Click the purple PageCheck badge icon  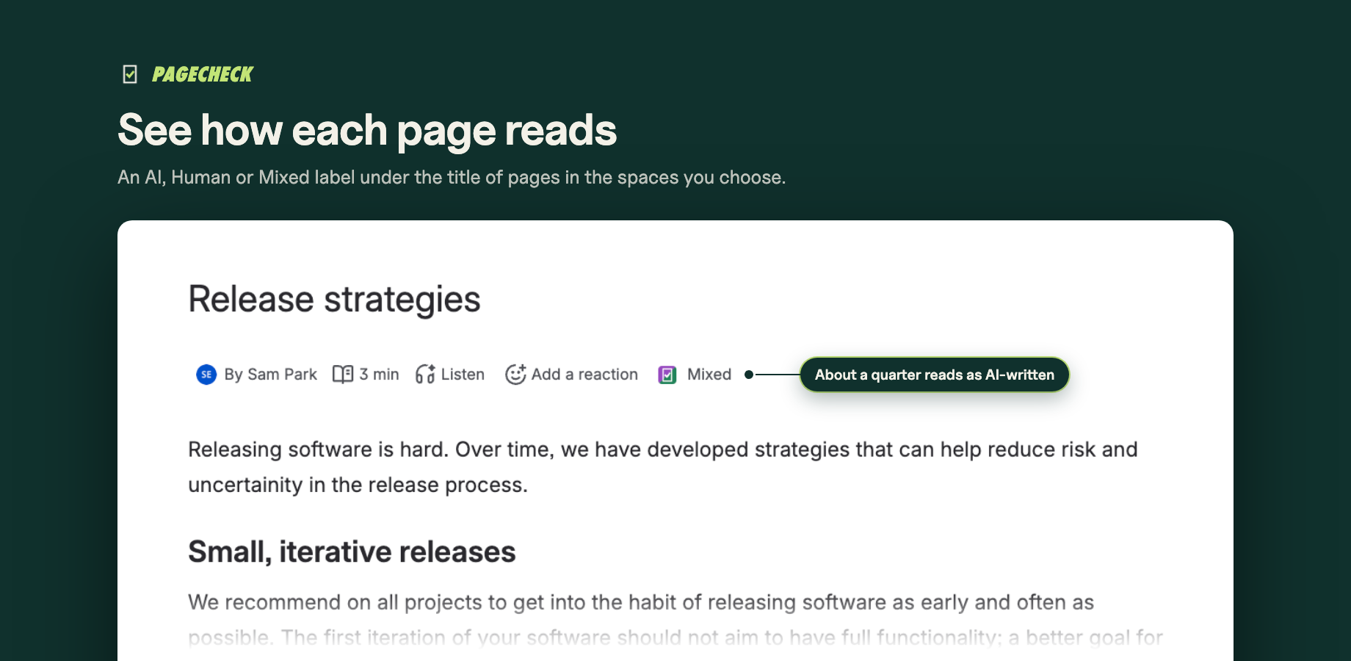[667, 375]
